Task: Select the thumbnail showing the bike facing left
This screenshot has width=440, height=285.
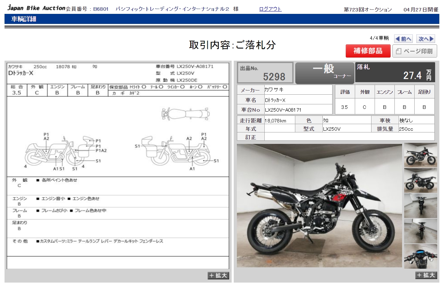Action: point(421,181)
